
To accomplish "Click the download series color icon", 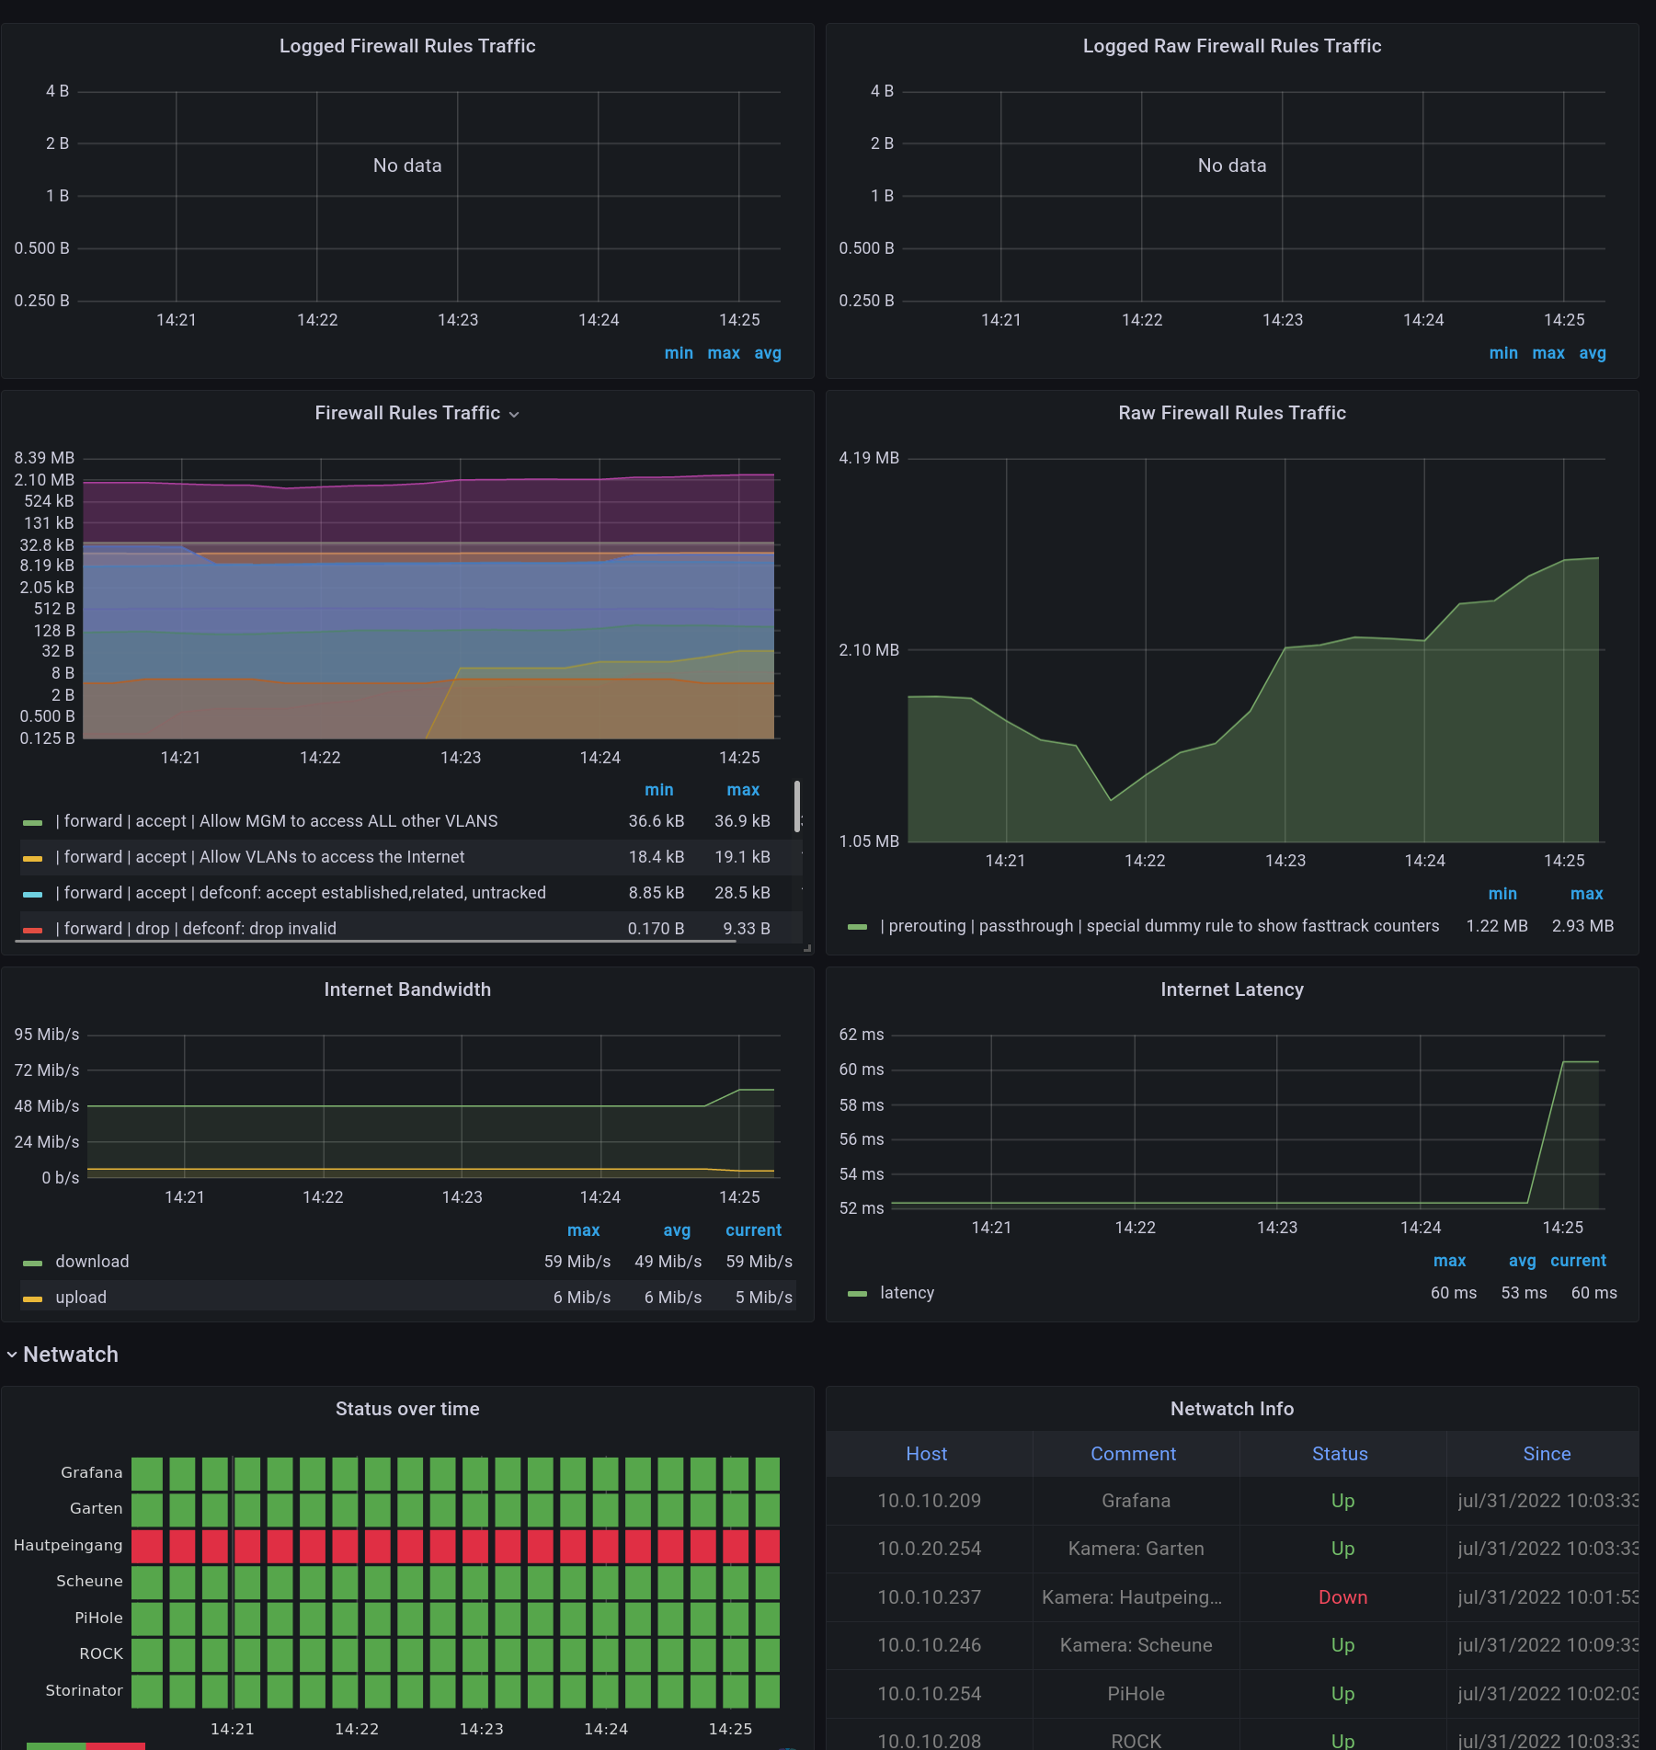I will coord(32,1263).
